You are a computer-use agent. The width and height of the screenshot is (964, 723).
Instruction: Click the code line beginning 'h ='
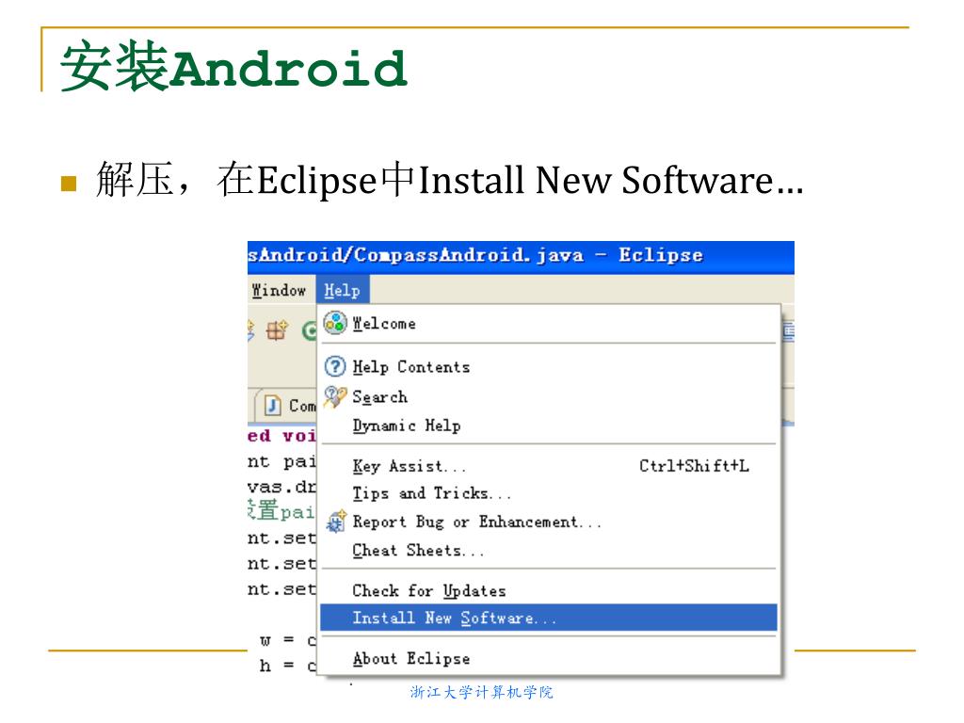[x=288, y=666]
